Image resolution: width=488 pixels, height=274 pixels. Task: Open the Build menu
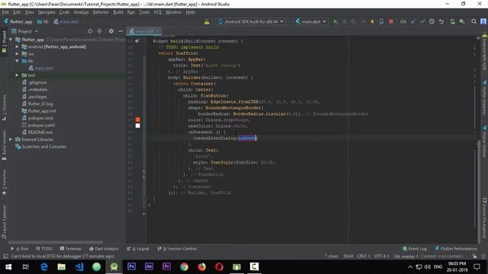tap(118, 12)
